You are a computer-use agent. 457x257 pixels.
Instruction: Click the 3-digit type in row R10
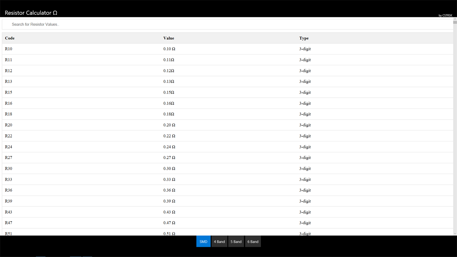[305, 49]
